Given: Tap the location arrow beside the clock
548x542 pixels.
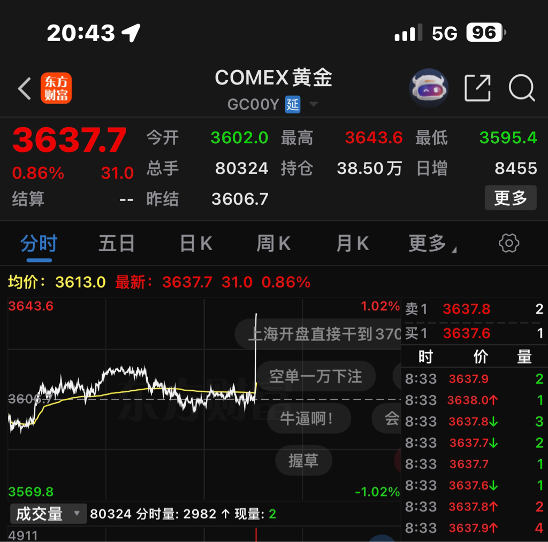Looking at the screenshot, I should click(131, 33).
